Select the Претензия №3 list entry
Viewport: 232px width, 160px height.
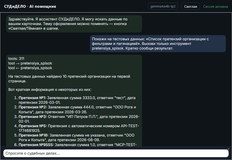pyautogui.click(x=77, y=119)
